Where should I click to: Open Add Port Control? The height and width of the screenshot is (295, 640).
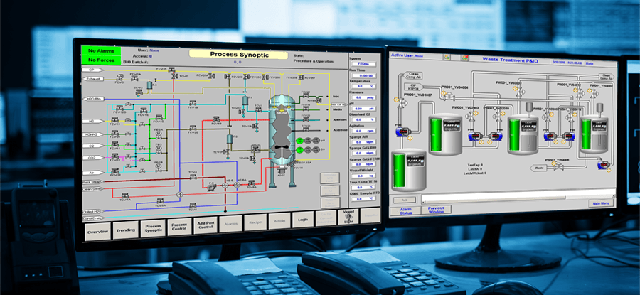pyautogui.click(x=205, y=225)
